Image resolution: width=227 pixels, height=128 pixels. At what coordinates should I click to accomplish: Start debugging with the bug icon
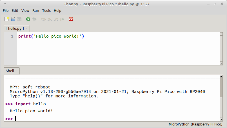point(34,19)
